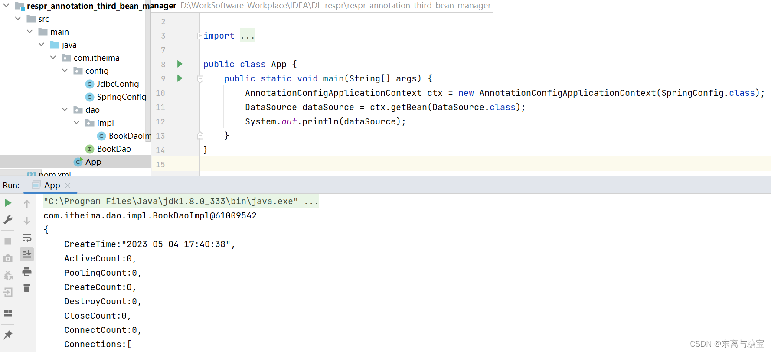Run main method from line 9 gutter
The width and height of the screenshot is (771, 352).
tap(180, 78)
